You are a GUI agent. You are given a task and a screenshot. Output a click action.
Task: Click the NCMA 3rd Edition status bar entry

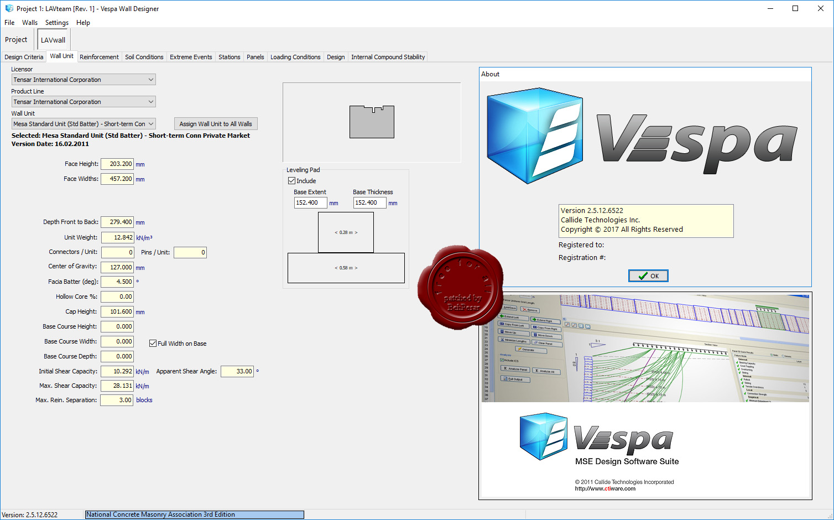click(195, 514)
